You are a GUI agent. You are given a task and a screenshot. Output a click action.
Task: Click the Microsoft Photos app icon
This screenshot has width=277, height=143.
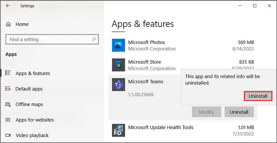118,45
